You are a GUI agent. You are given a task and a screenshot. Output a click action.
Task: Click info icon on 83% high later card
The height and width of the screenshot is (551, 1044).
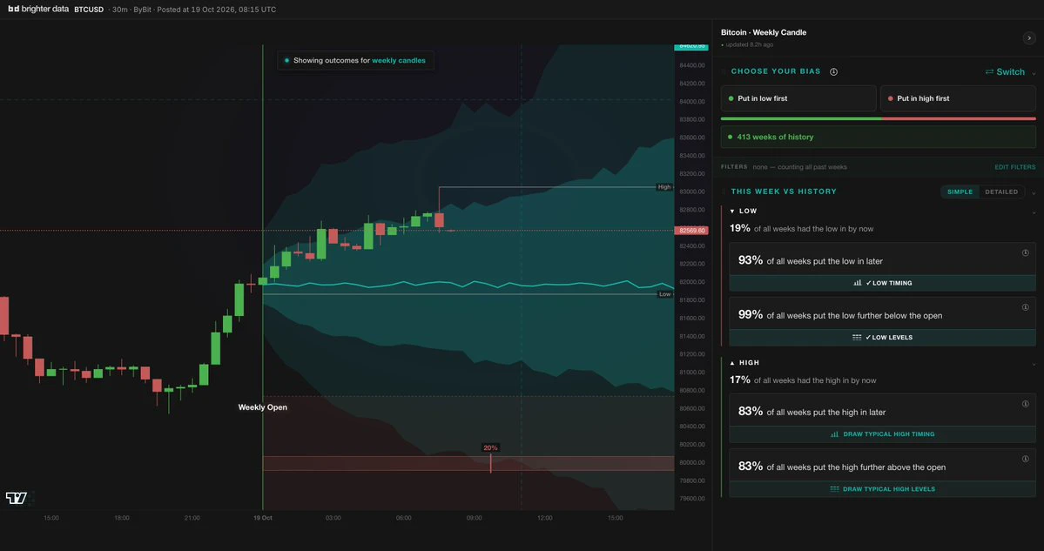(1026, 404)
